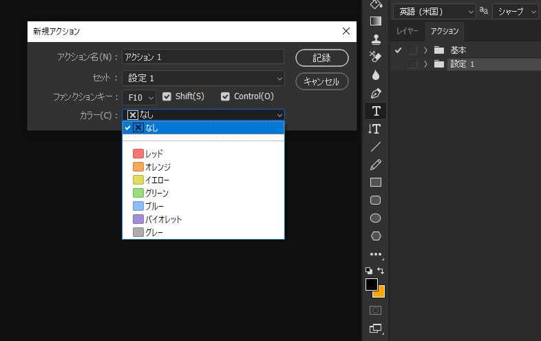Choose レッド from the color list
This screenshot has width=541, height=341.
coord(154,154)
